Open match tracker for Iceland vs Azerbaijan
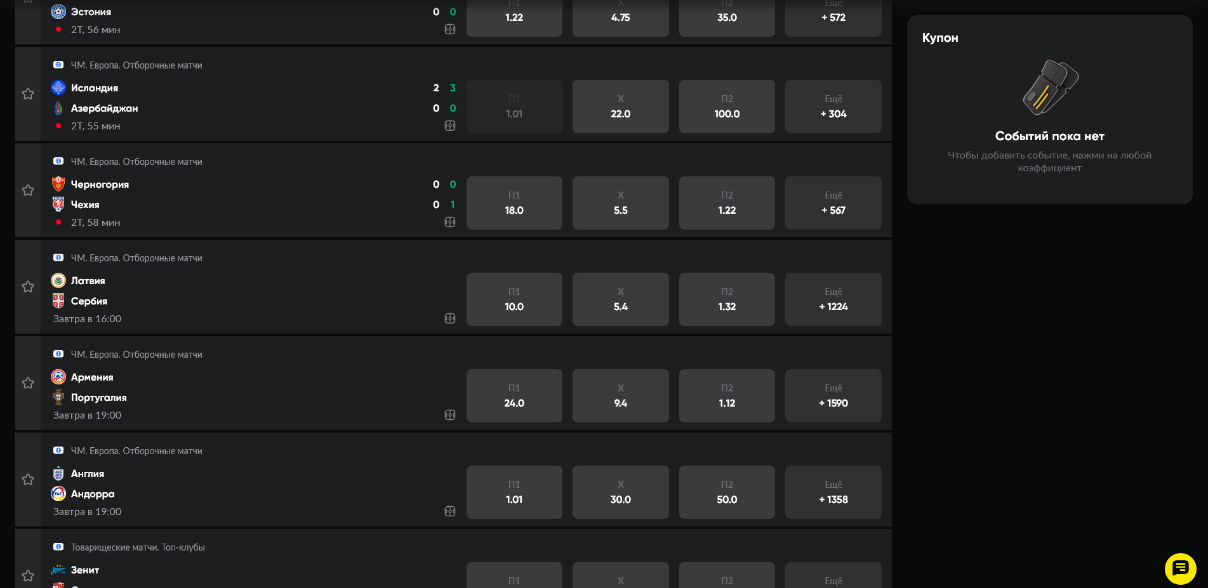 [x=450, y=126]
